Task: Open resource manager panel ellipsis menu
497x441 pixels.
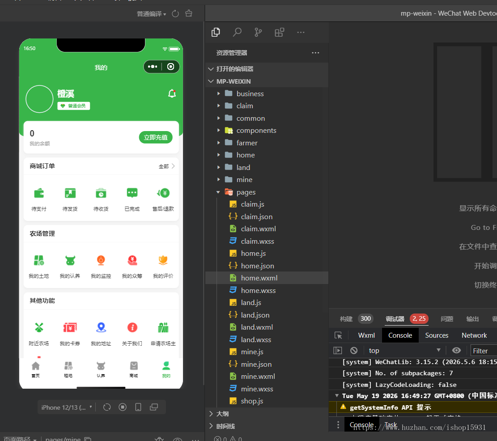Action: pos(315,53)
